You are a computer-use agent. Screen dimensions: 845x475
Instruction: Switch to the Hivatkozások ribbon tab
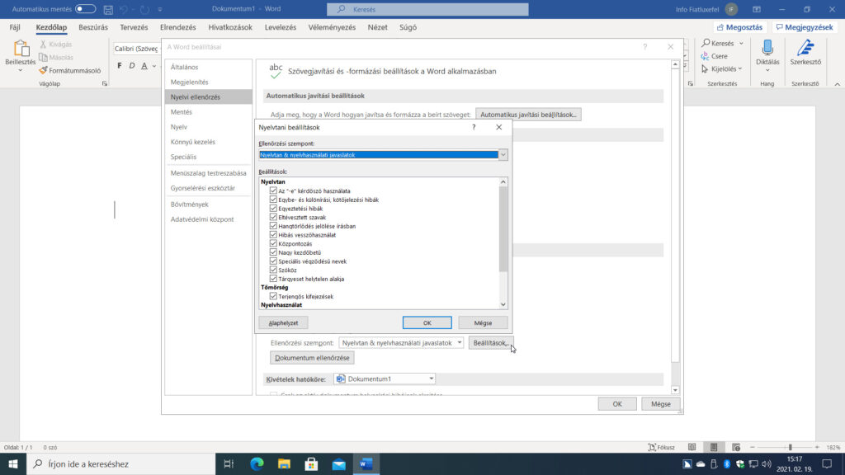230,27
